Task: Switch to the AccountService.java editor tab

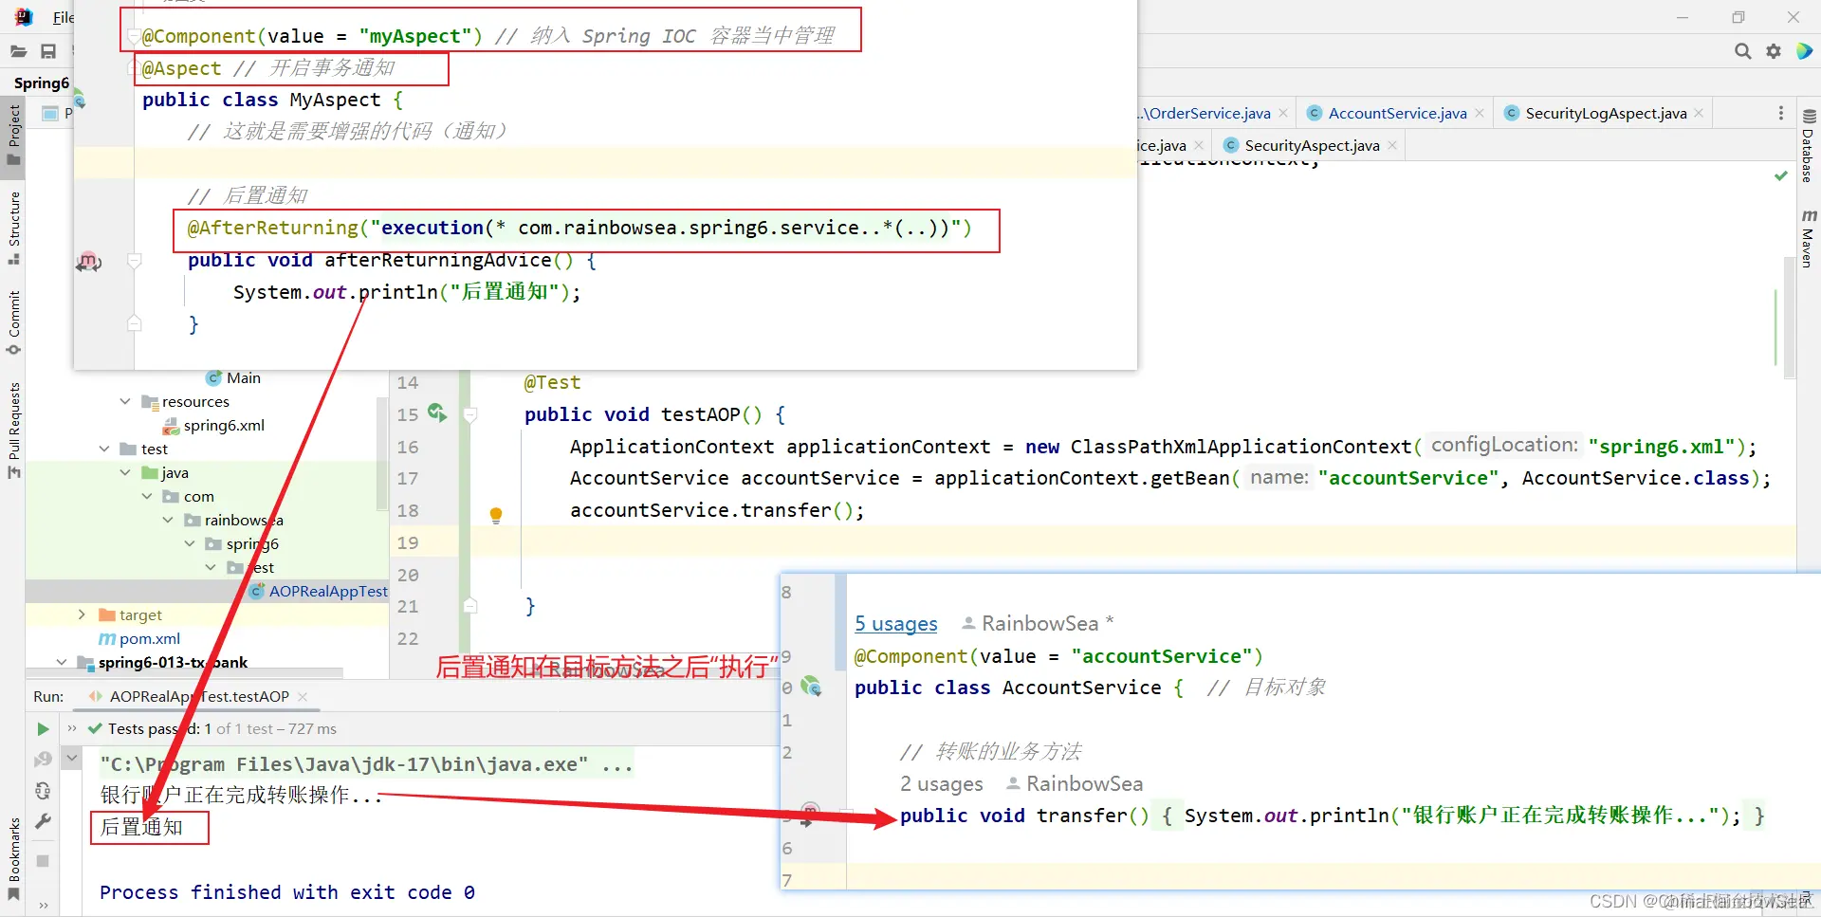Action: (1397, 113)
